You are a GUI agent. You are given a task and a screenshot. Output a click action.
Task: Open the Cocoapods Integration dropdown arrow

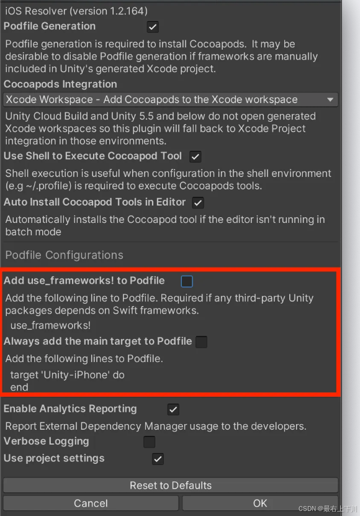(330, 100)
